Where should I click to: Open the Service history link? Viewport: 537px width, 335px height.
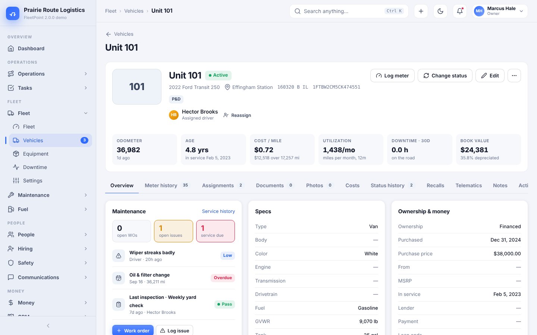[x=219, y=211]
